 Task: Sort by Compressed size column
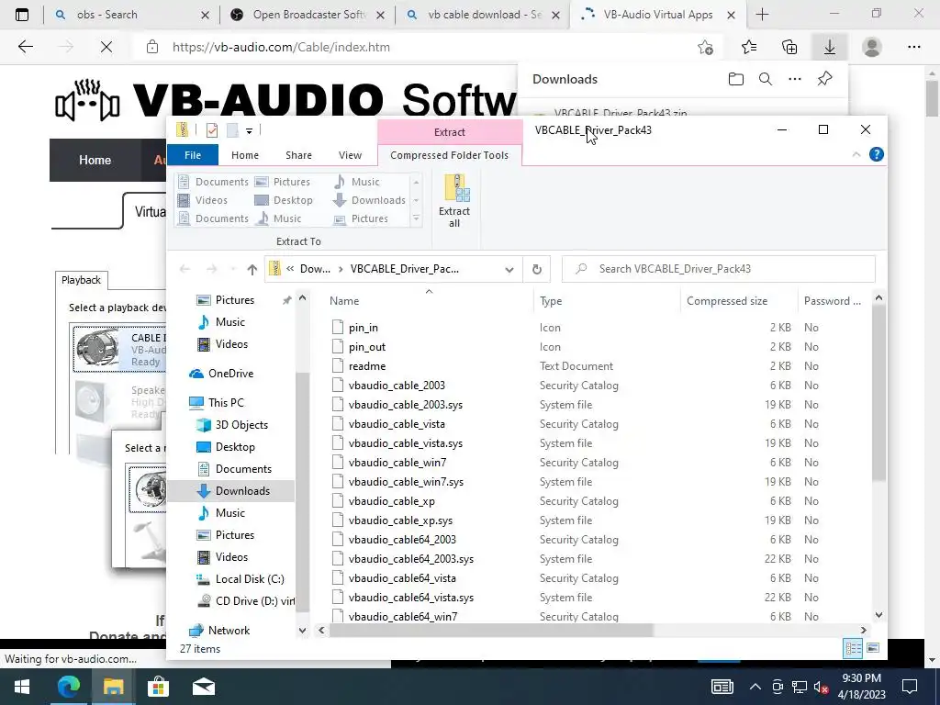(x=727, y=301)
